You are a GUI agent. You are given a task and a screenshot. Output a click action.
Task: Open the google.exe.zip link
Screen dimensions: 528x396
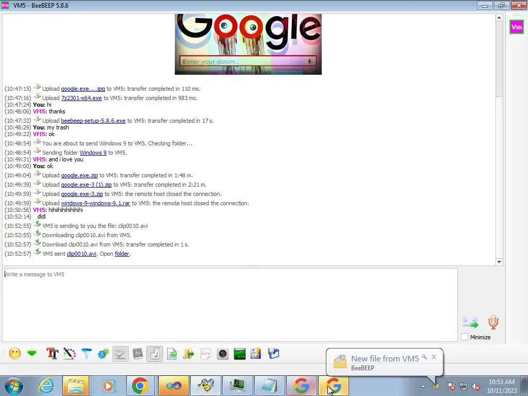pyautogui.click(x=79, y=175)
